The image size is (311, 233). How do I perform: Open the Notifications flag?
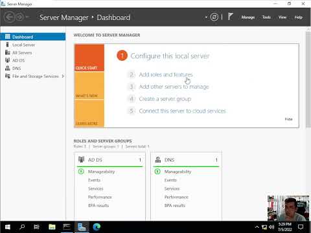230,17
